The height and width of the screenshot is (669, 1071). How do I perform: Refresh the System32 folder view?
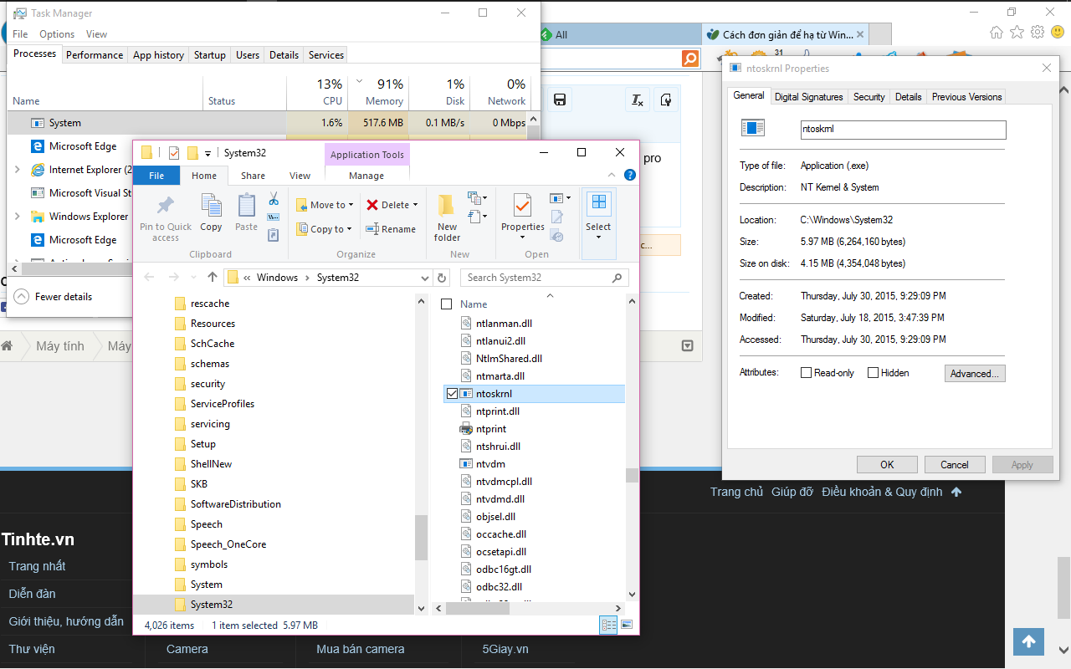pos(443,278)
